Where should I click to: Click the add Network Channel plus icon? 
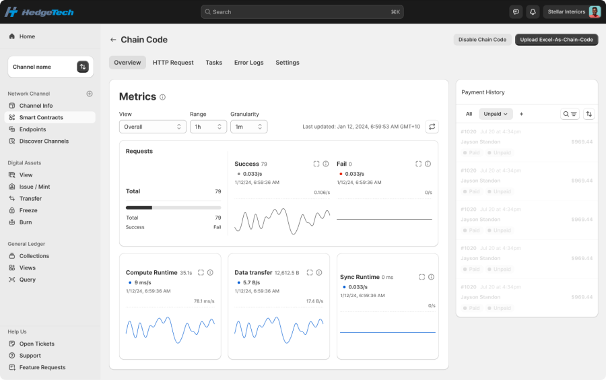pos(90,94)
